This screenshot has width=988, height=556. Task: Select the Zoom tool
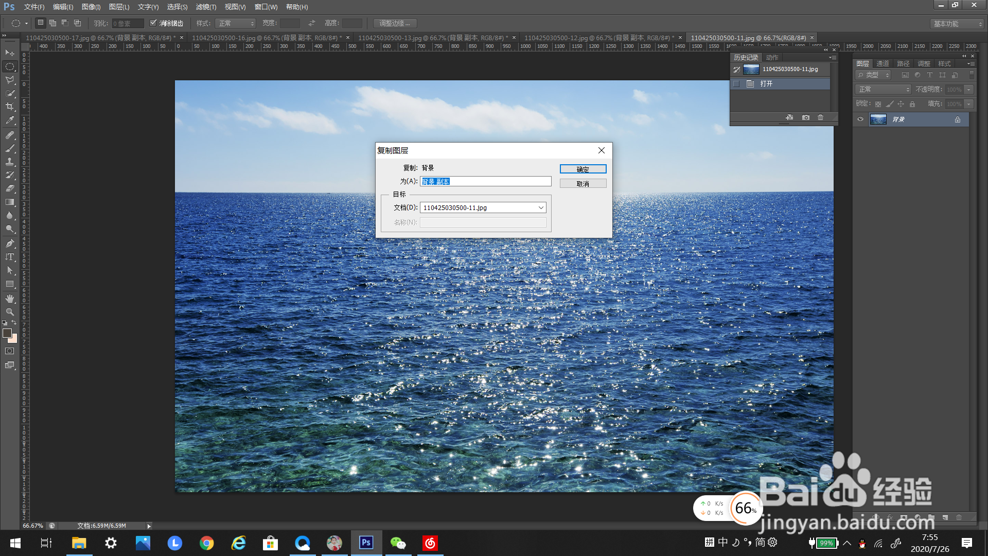tap(10, 312)
